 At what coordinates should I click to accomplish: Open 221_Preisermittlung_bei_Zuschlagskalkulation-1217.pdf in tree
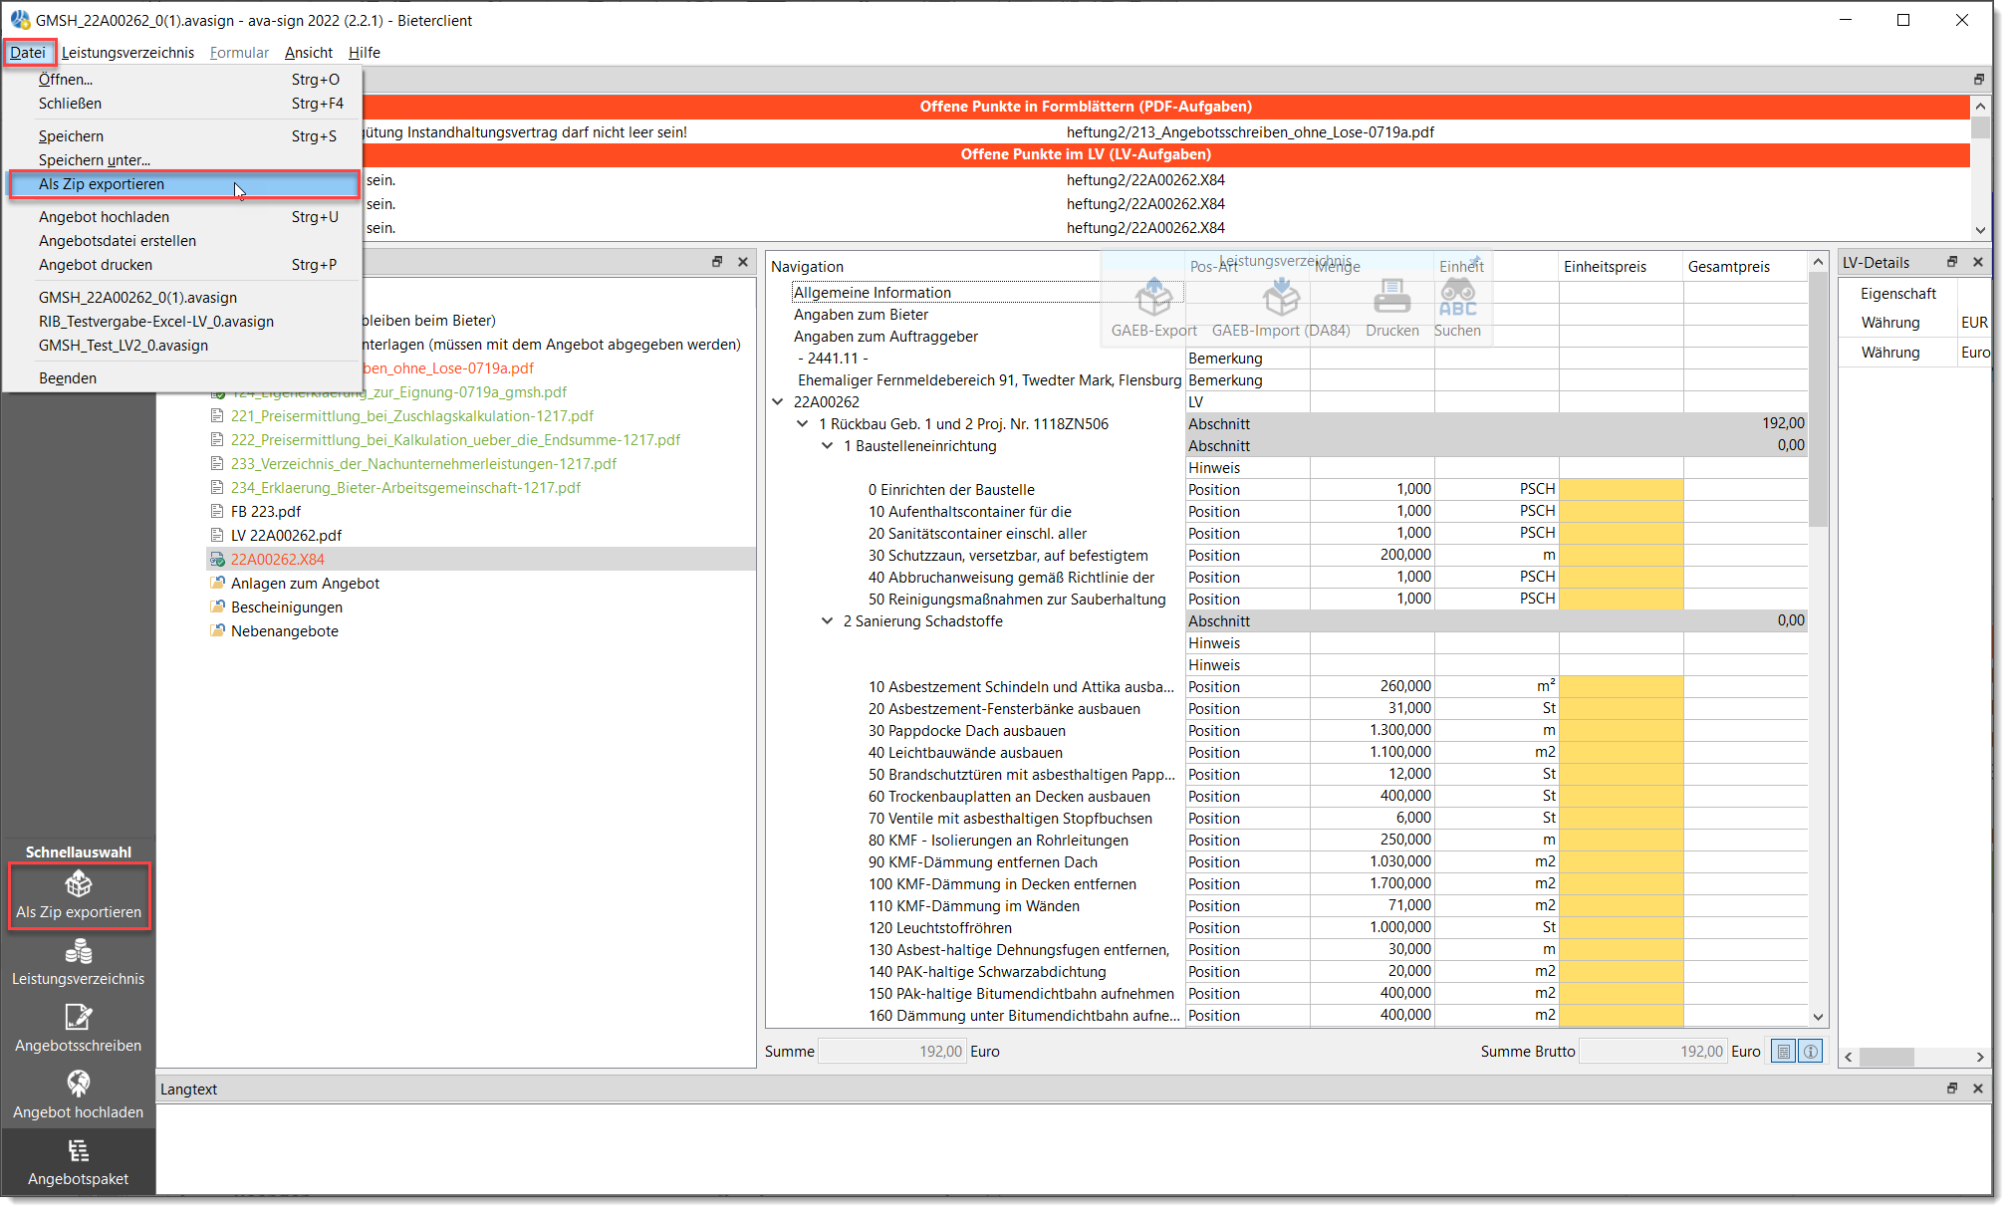(412, 416)
